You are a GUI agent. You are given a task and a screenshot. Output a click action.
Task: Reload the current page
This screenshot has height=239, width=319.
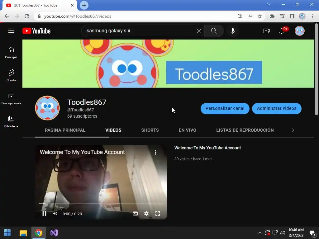(x=27, y=16)
